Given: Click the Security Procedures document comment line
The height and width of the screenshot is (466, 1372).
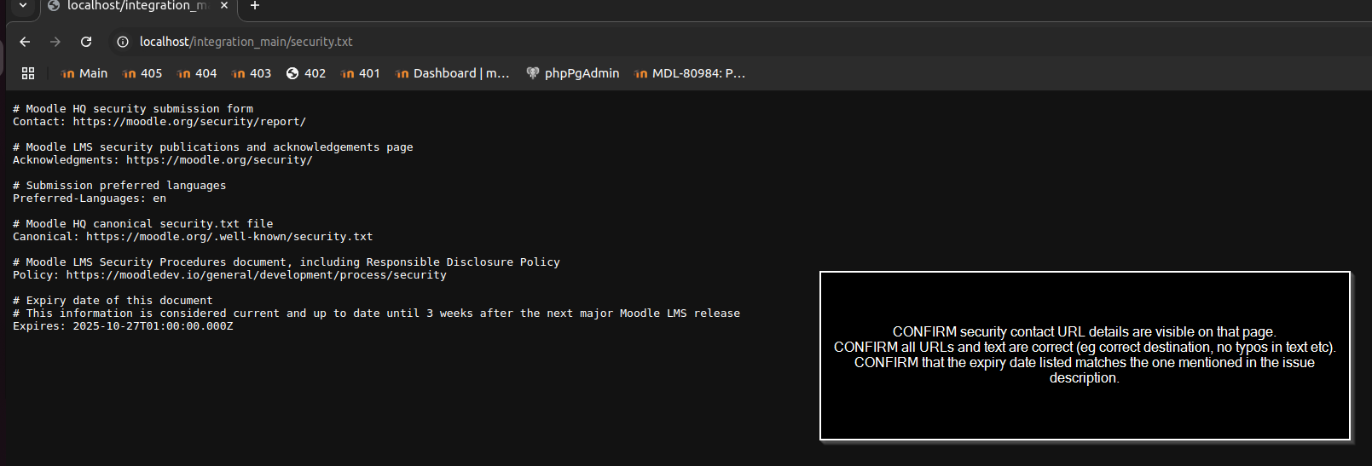Looking at the screenshot, I should pos(287,262).
